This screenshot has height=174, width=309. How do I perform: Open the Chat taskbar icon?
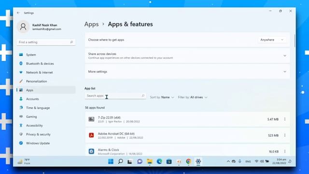tap(140, 161)
